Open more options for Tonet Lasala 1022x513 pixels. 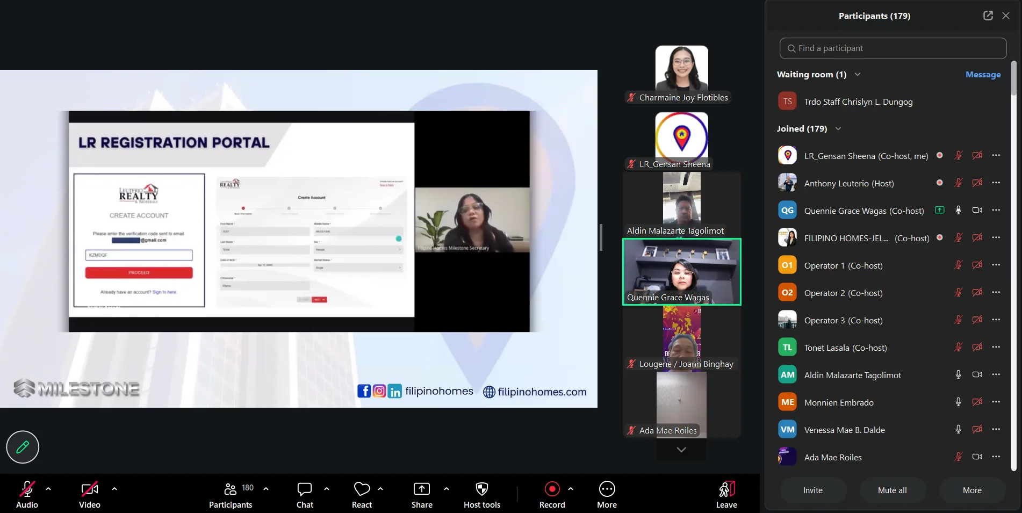pos(996,347)
